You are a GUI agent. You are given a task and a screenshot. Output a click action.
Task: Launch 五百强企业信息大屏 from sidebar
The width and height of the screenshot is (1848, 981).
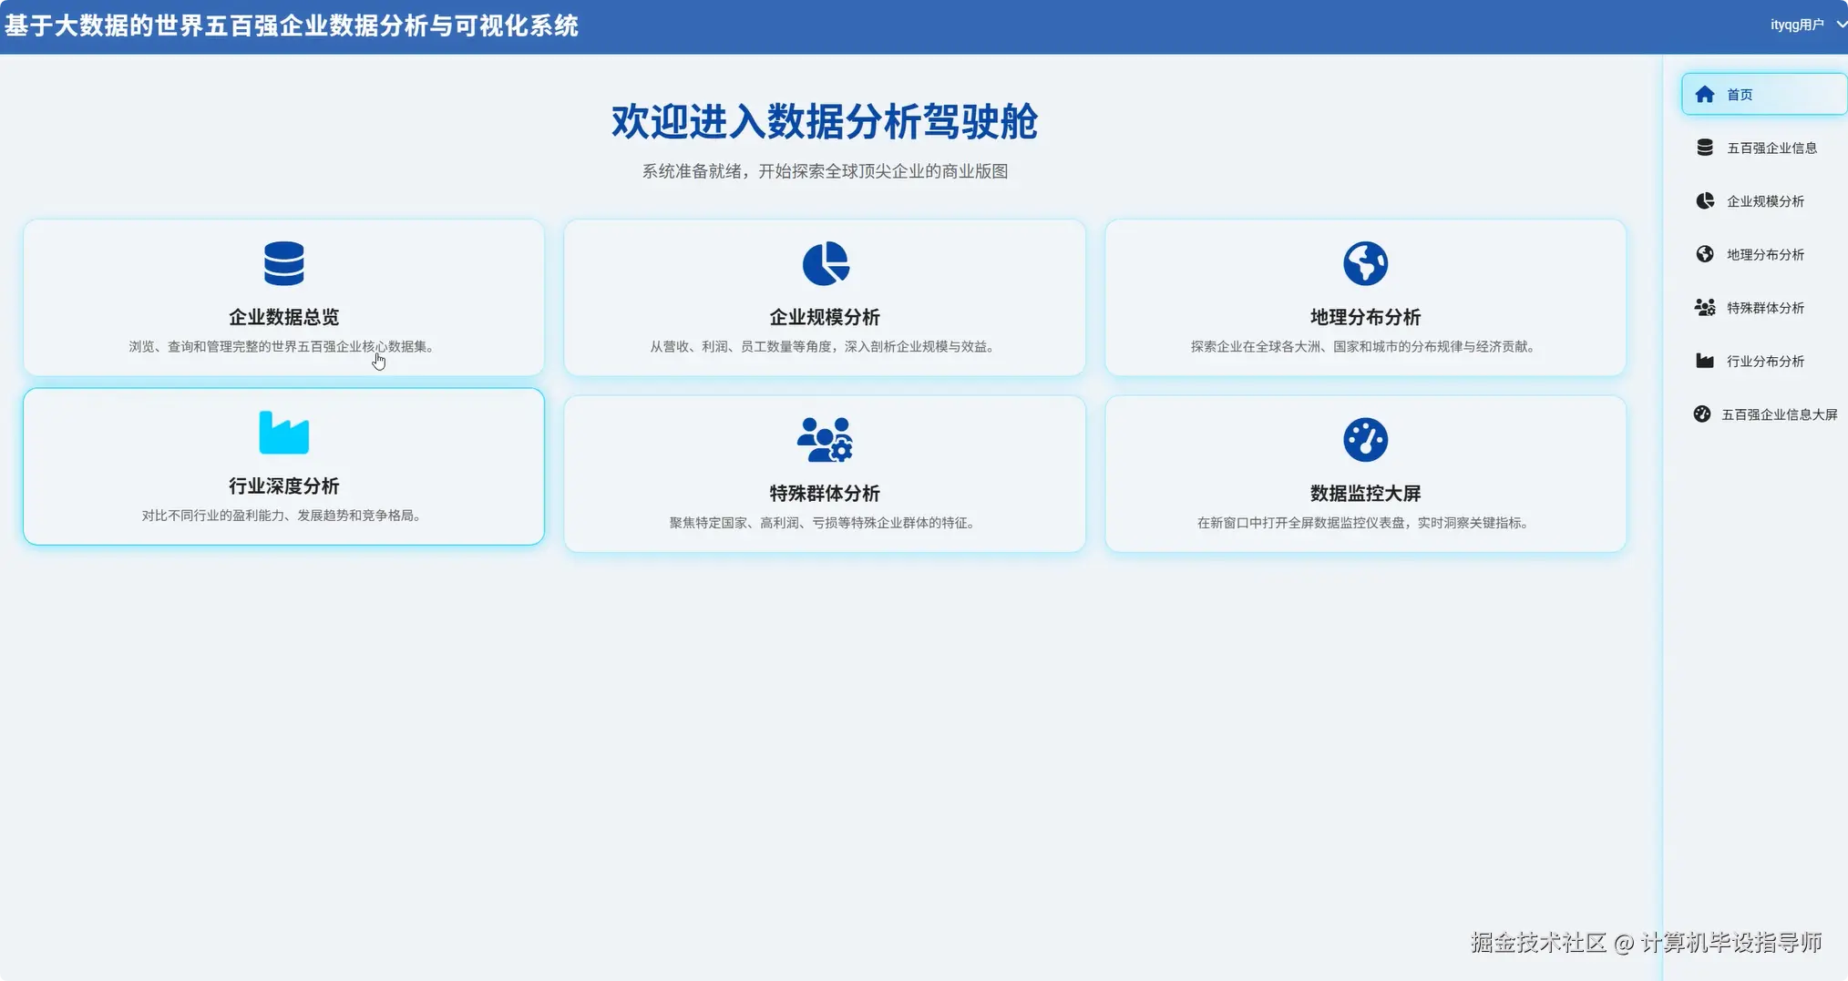1763,414
